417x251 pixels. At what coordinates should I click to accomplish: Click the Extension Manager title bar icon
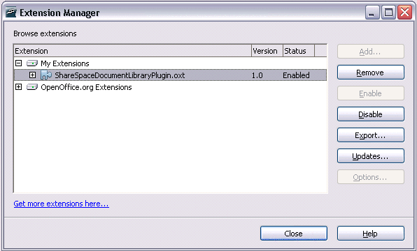click(x=11, y=13)
